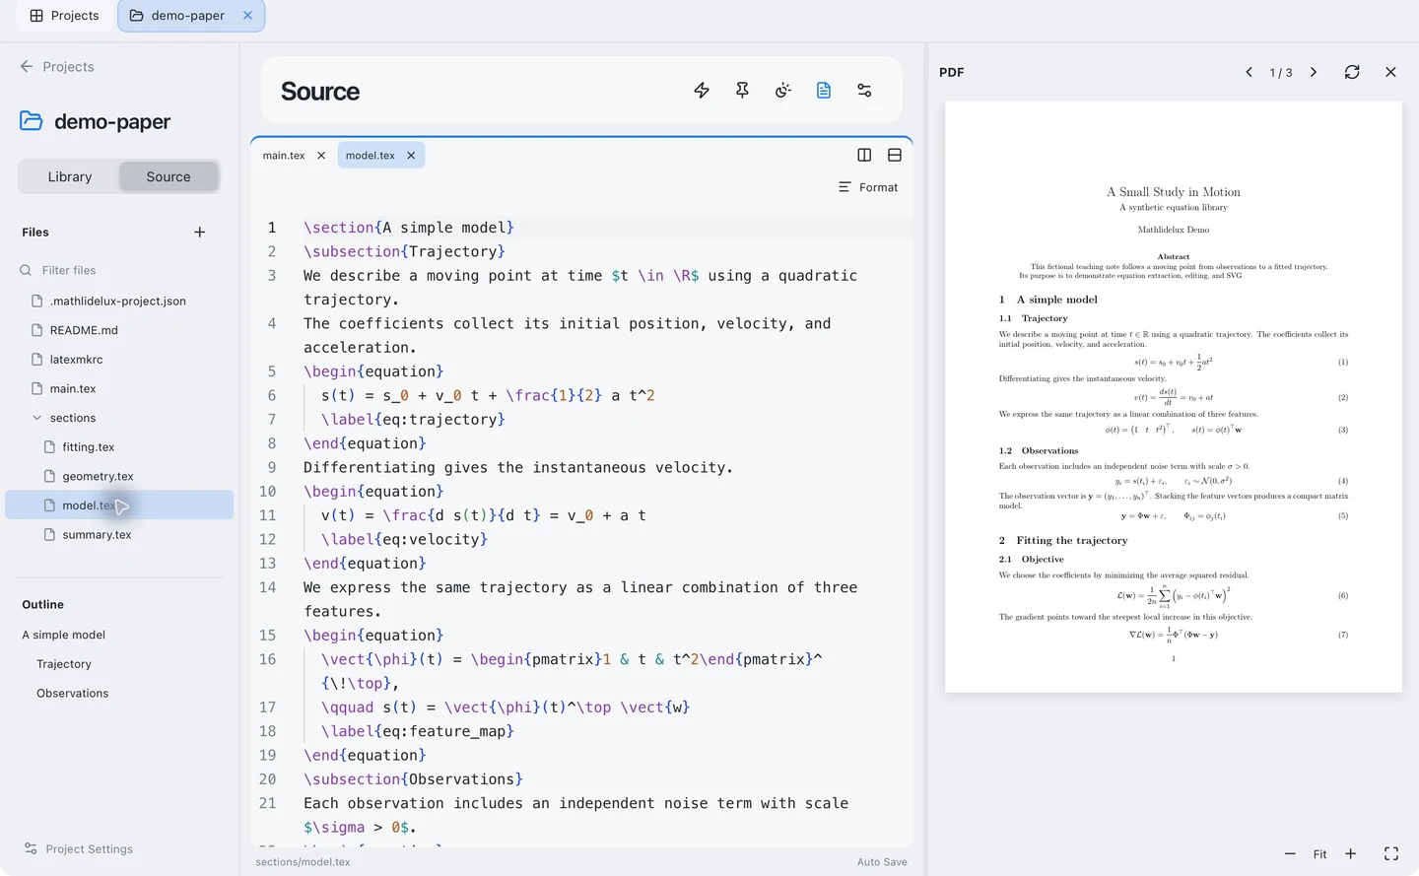Select the Source segment in the sidebar
The height and width of the screenshot is (876, 1419).
click(x=169, y=177)
